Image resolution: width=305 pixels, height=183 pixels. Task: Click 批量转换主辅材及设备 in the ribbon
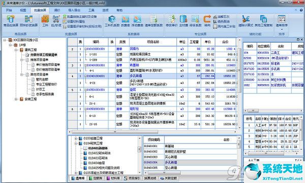click(x=80, y=17)
